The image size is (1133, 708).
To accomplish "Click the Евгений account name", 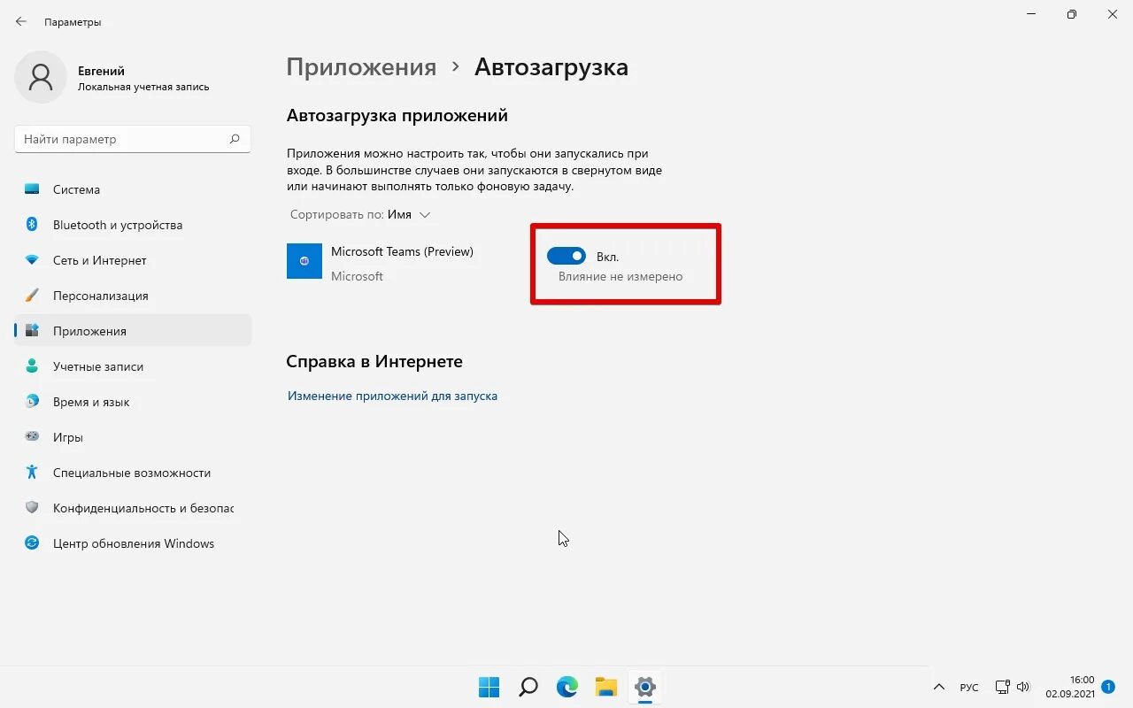I will 101,71.
